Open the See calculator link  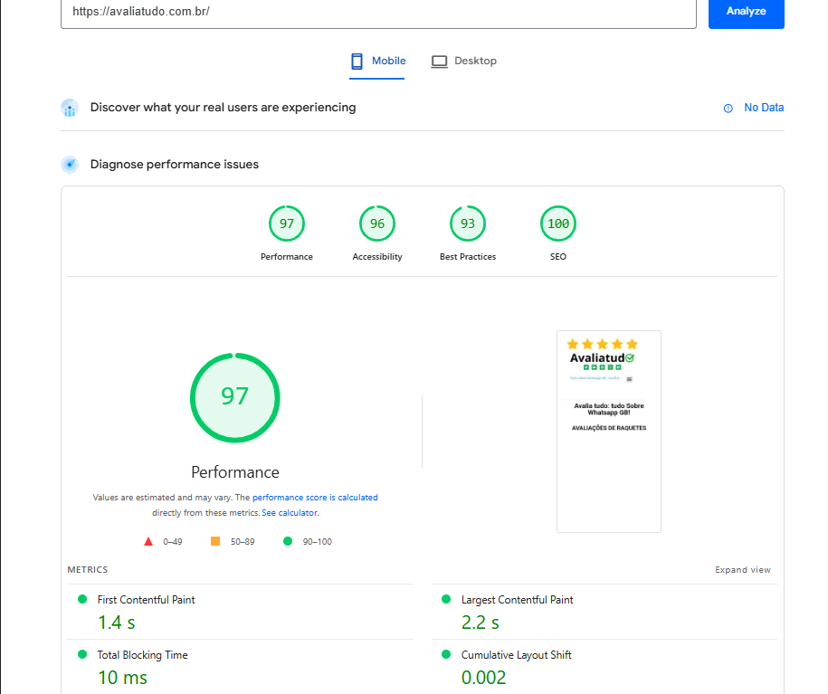click(290, 513)
